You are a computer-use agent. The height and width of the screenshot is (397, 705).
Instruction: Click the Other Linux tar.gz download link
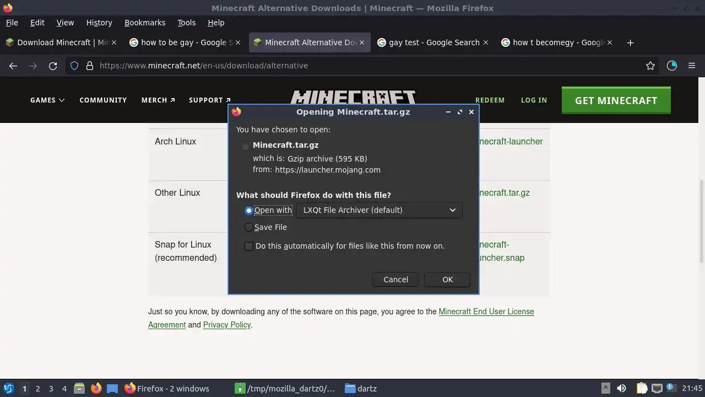tap(505, 193)
